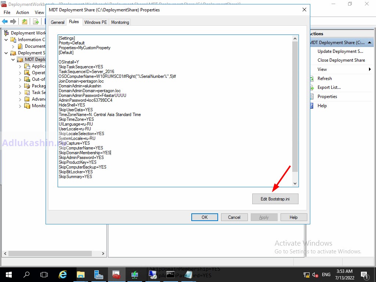
Task: Click the Edit Bootstrap.ini button
Action: [275, 199]
